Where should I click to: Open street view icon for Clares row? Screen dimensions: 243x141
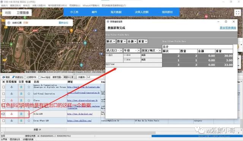pos(21,100)
